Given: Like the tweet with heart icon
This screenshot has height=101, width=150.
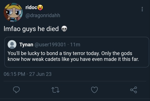Looking at the screenshot, I should [94, 90].
